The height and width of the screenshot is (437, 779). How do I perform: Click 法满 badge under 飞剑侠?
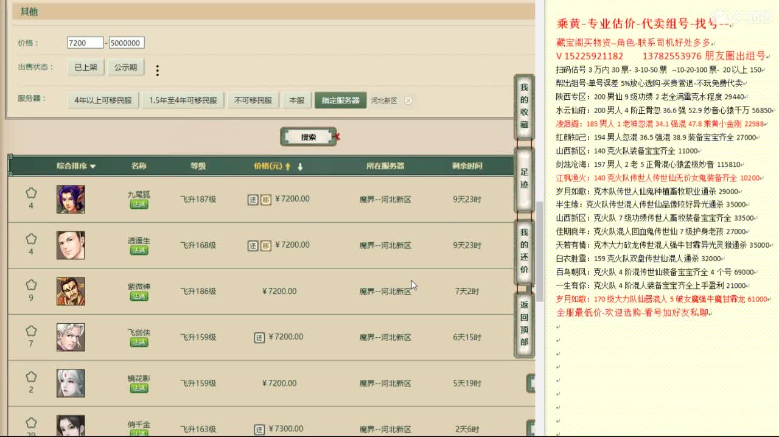click(139, 342)
